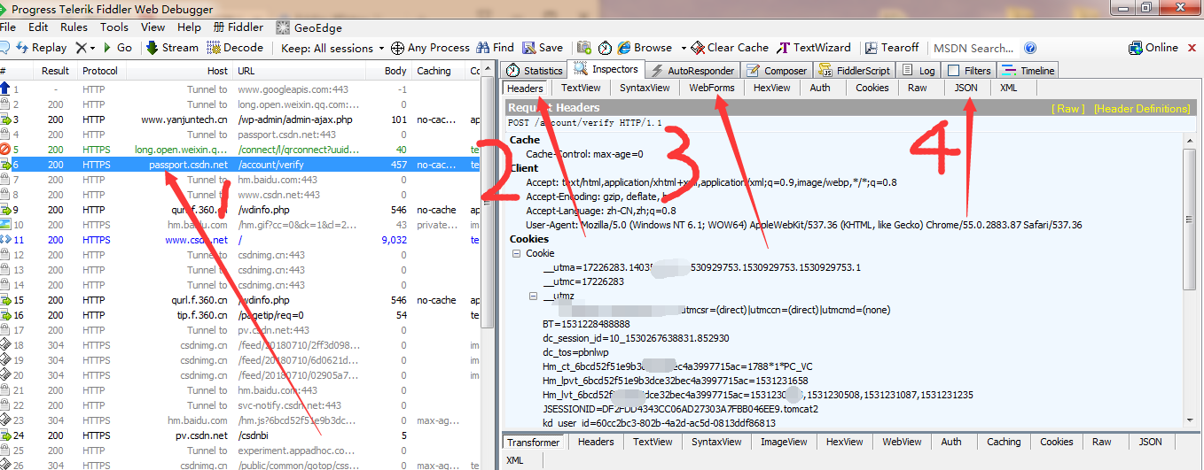Switch to the AutoResponder tab
This screenshot has width=1204, height=470.
pyautogui.click(x=692, y=71)
